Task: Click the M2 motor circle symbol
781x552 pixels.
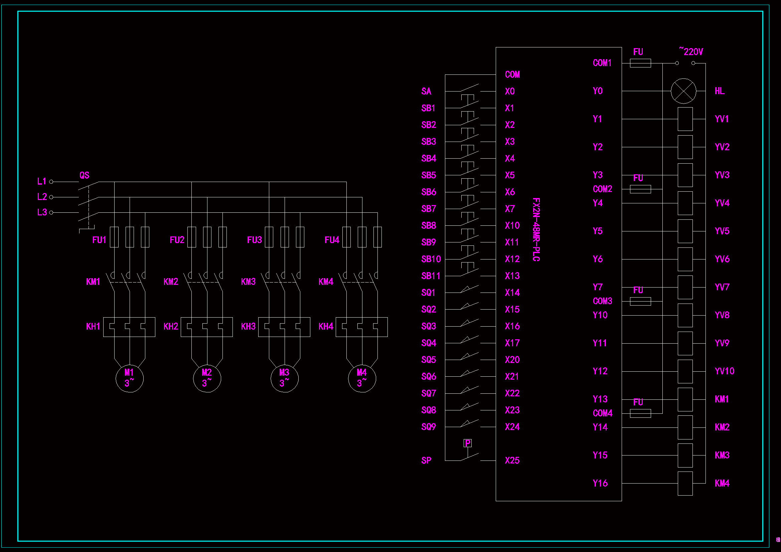Action: 207,378
